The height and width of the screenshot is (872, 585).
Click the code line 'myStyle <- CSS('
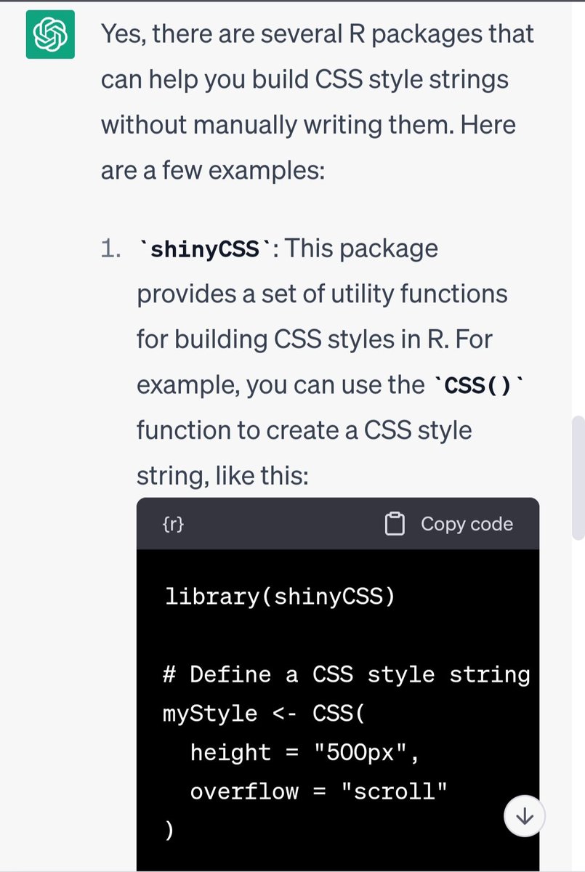click(265, 714)
